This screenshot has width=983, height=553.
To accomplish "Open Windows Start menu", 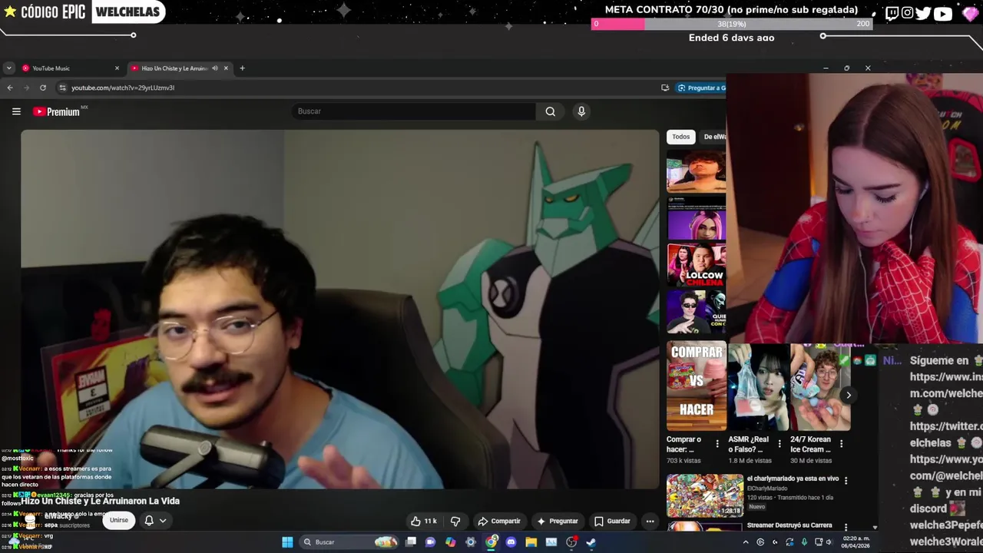I will pyautogui.click(x=287, y=542).
